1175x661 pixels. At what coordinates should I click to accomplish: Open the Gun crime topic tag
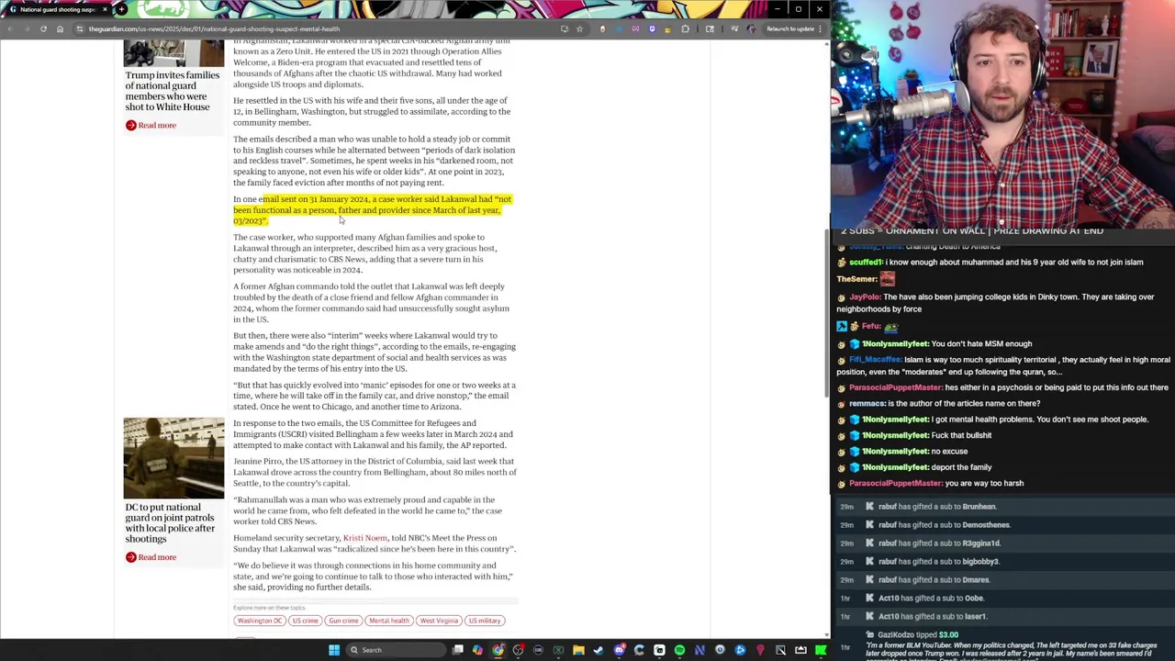[343, 621]
